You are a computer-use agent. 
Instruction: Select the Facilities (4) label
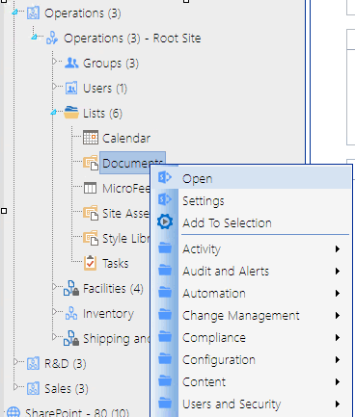coord(113,289)
